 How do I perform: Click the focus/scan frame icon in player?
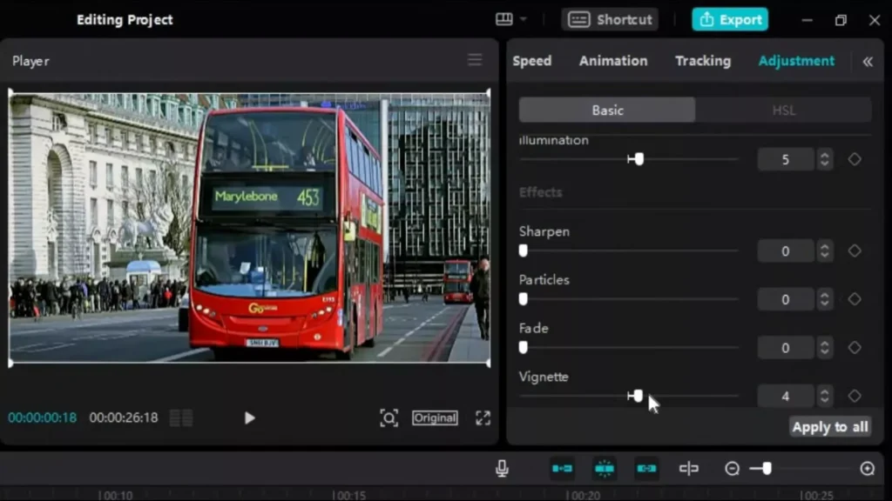(x=389, y=418)
